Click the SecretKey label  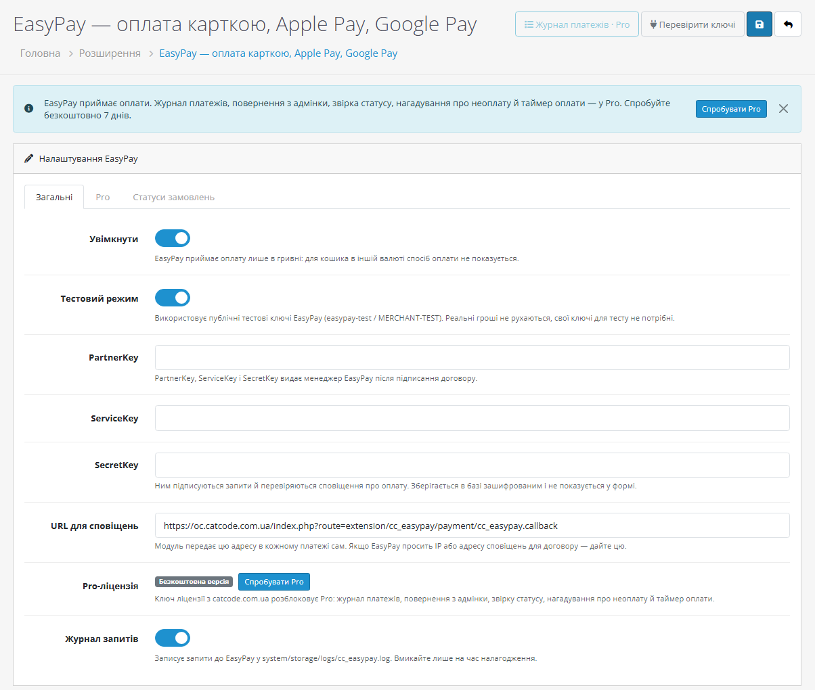tap(116, 465)
